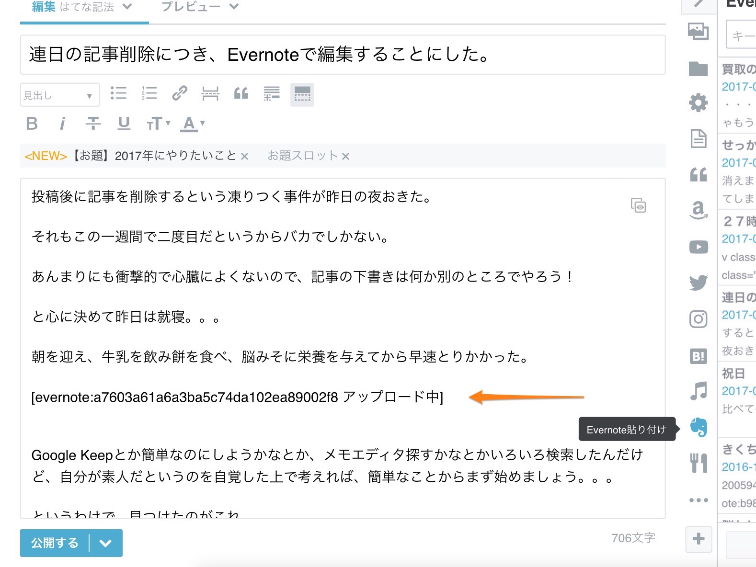
Task: Insert the read-more break line
Action: 210,93
